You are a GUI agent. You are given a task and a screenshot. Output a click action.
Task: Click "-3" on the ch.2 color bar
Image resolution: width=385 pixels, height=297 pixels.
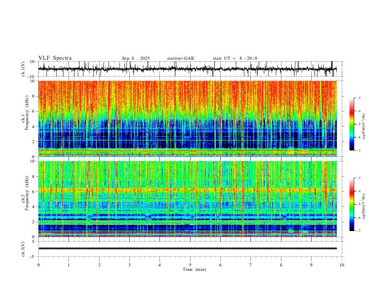(x=359, y=178)
